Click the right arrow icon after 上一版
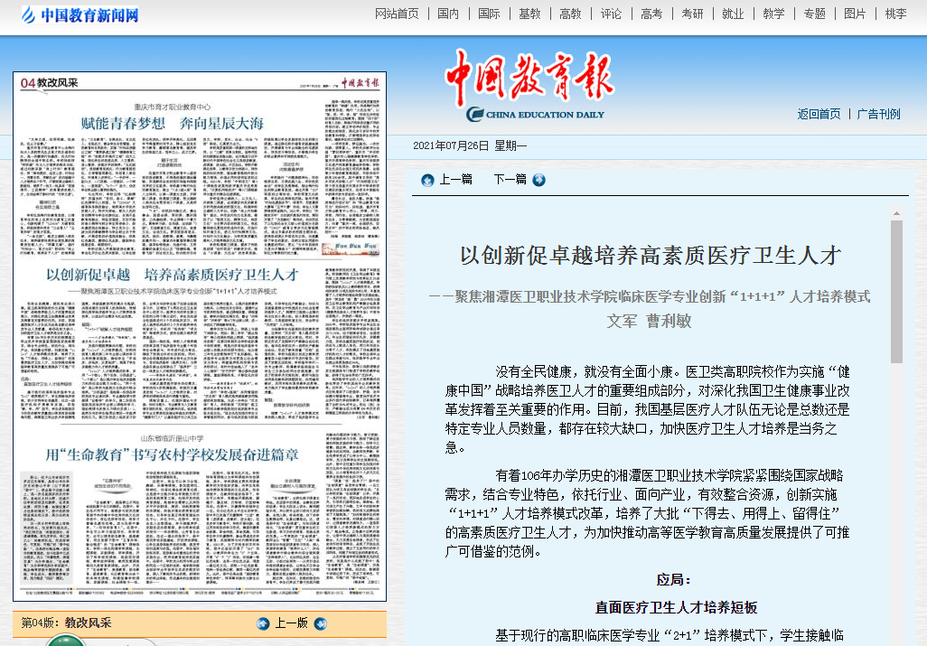Image resolution: width=927 pixels, height=646 pixels. tap(321, 623)
